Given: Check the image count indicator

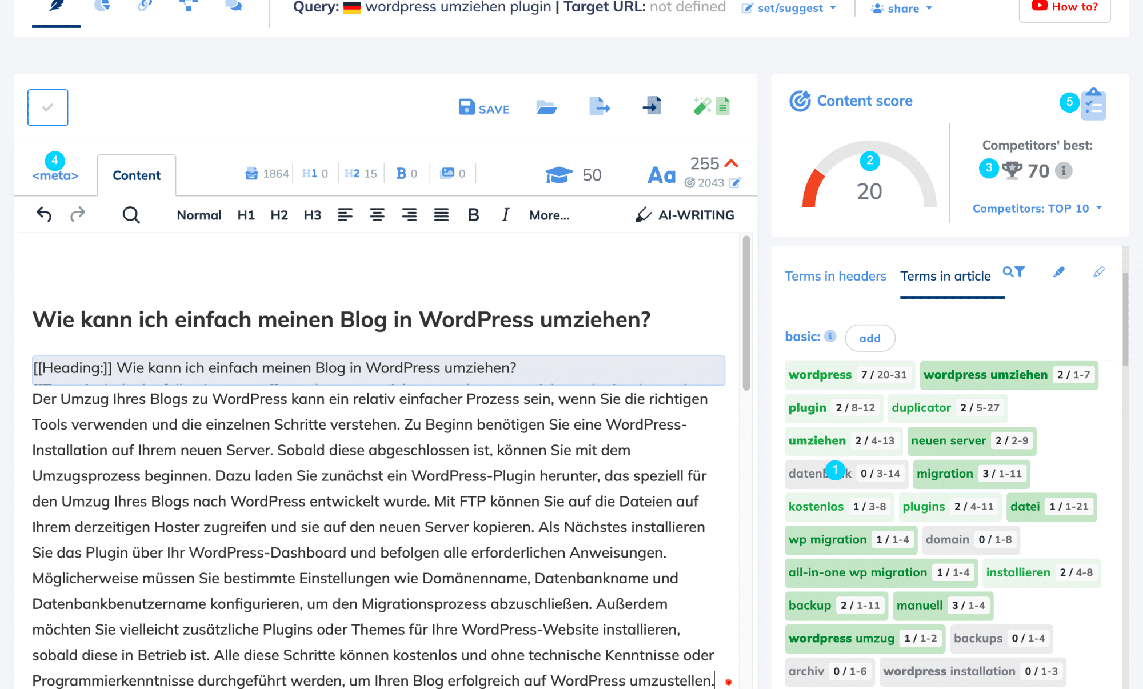Looking at the screenshot, I should [x=453, y=173].
